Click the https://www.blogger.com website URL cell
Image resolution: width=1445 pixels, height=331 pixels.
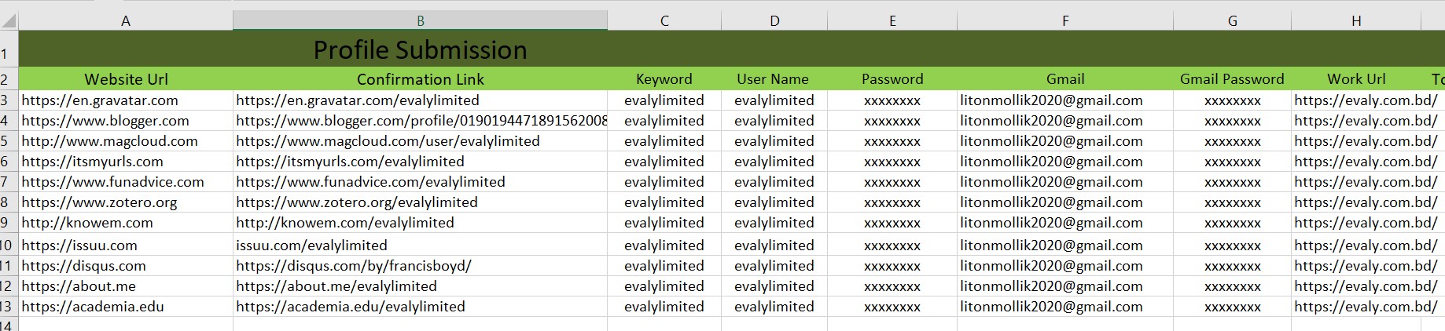point(105,121)
